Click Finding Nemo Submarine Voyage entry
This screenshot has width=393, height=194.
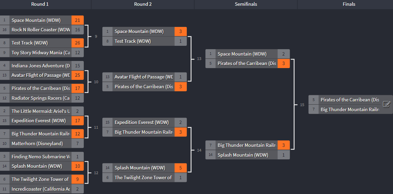click(x=41, y=157)
